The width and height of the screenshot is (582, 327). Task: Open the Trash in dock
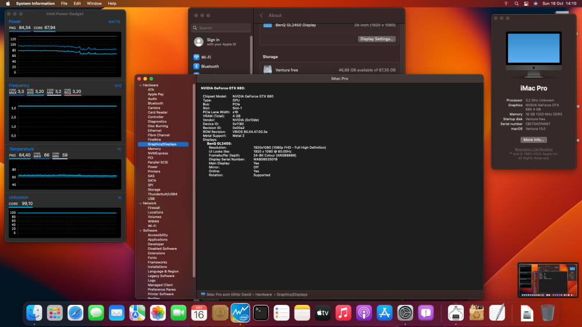548,313
